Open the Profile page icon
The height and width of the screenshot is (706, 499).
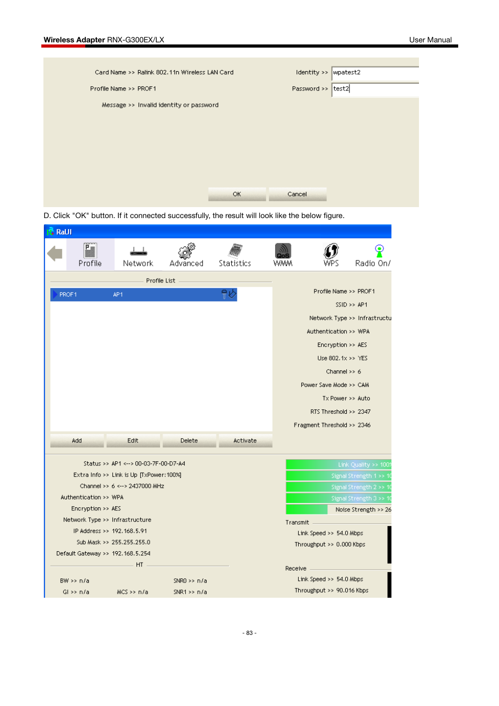pos(89,254)
